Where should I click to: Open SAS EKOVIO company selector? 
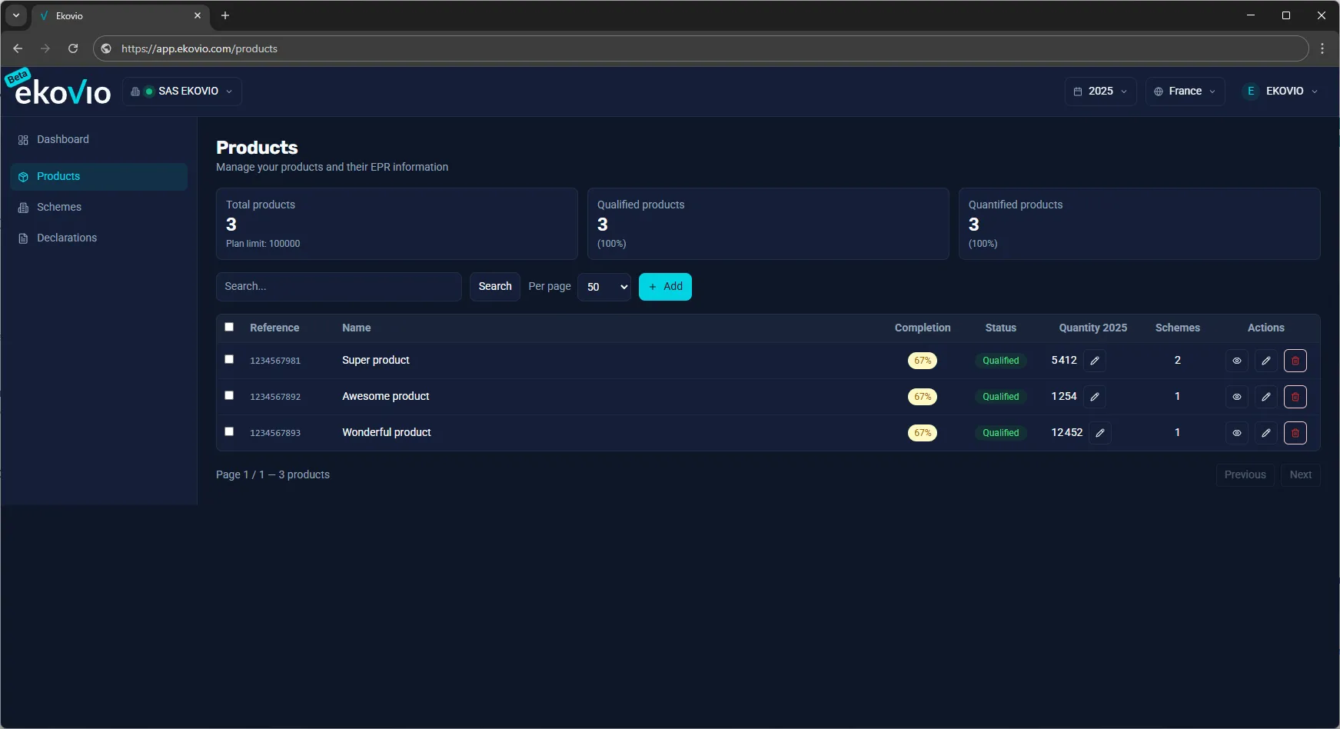[182, 92]
